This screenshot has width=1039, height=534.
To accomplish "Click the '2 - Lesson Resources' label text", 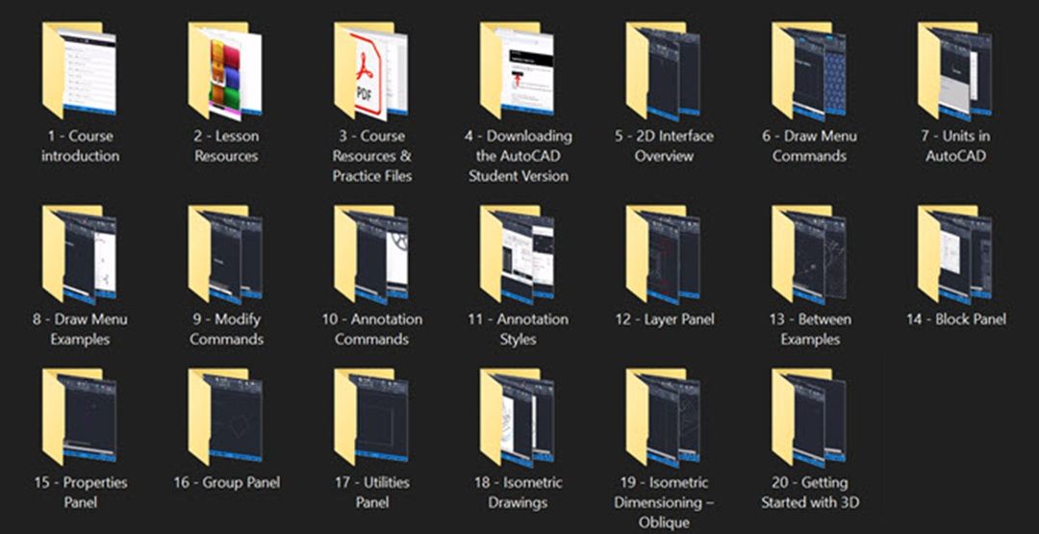I will [x=227, y=146].
